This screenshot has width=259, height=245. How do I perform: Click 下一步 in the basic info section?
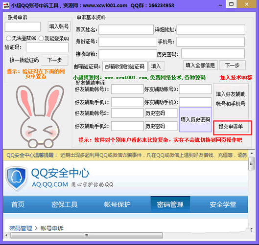point(233,65)
